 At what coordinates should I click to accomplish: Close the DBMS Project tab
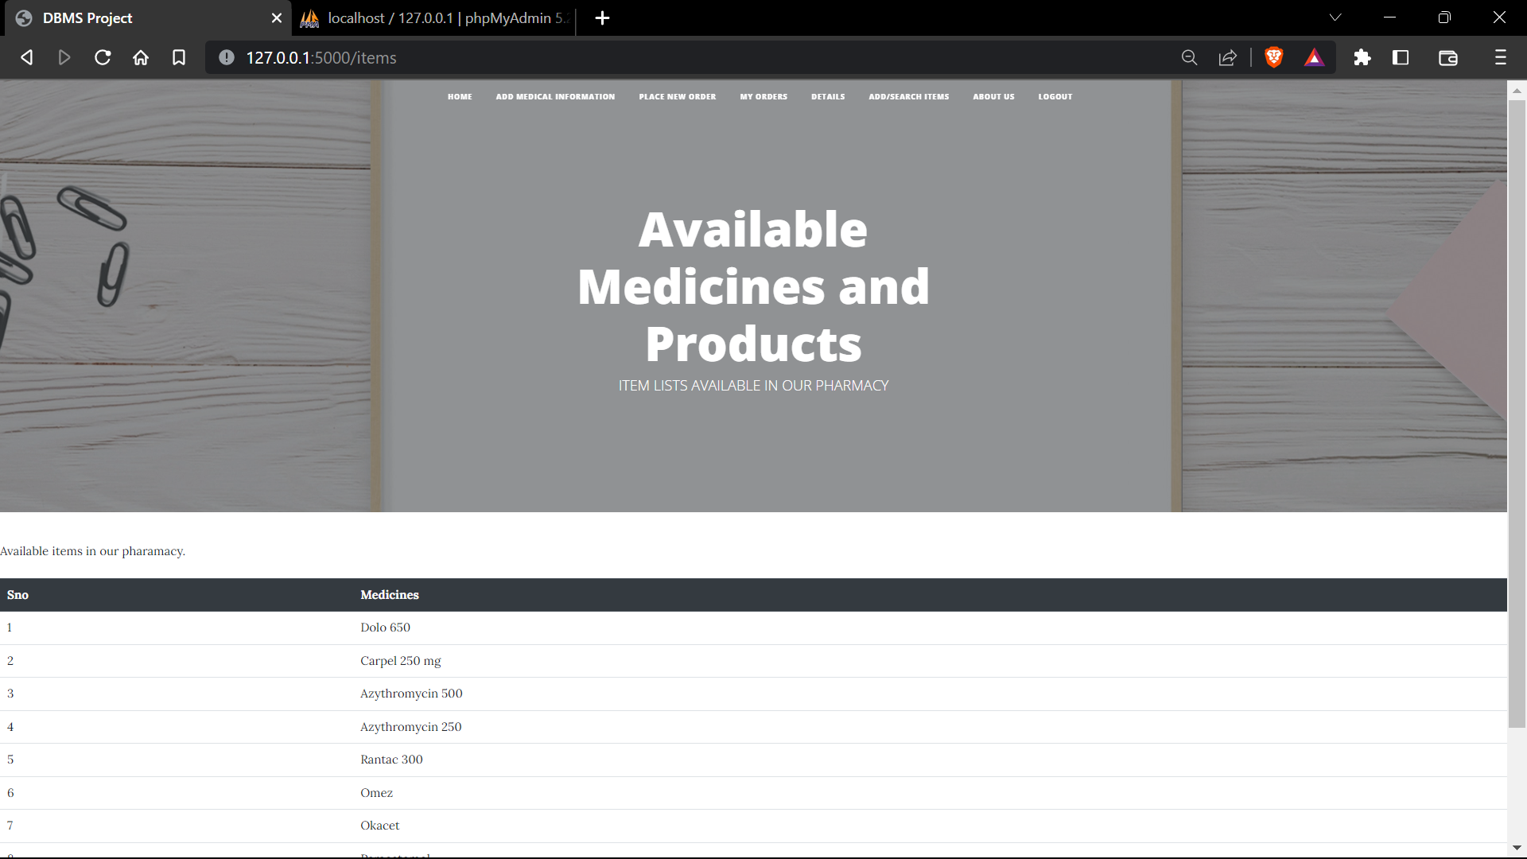277,17
